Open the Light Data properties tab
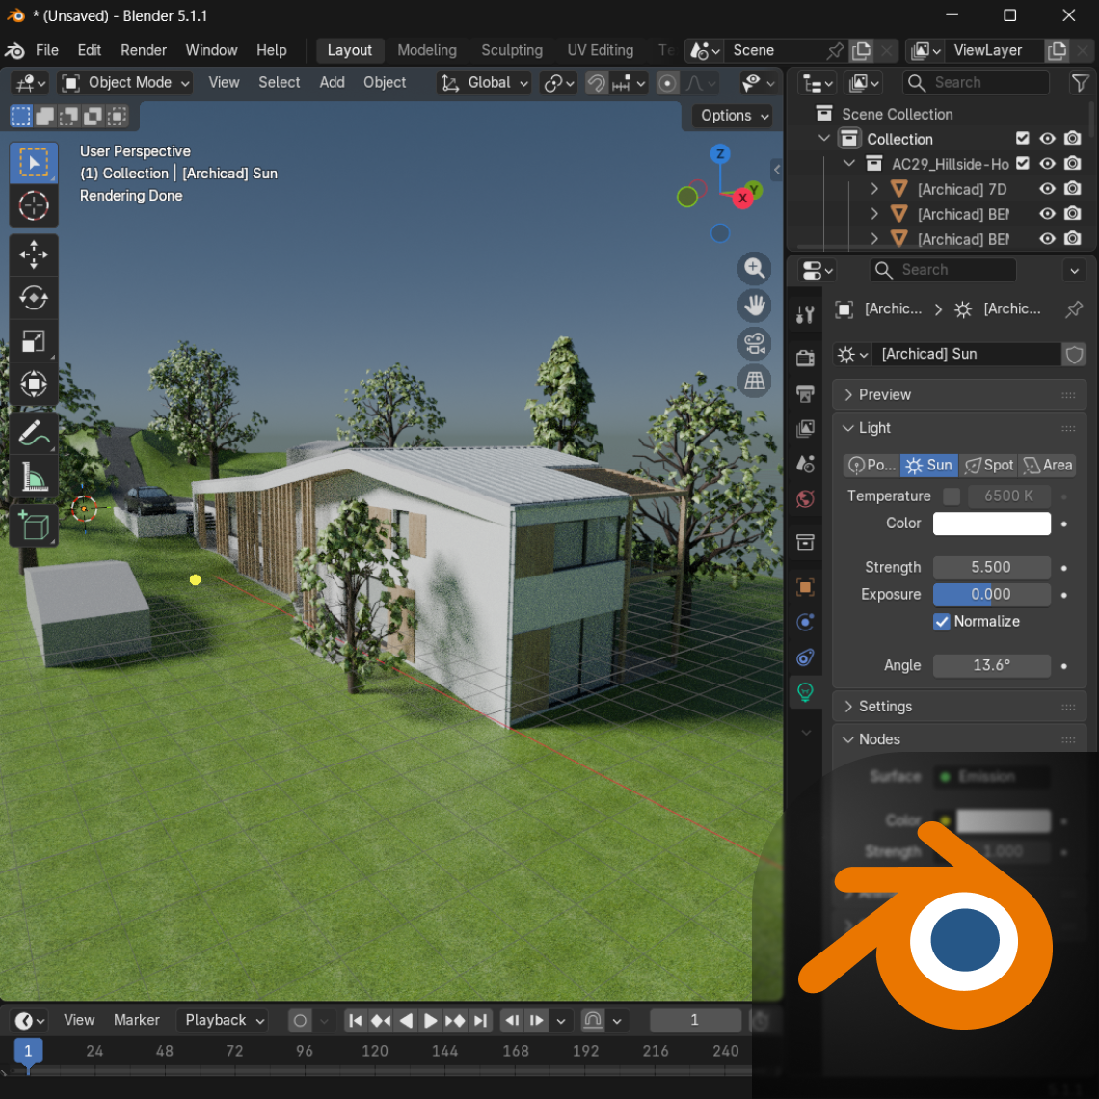 click(x=805, y=692)
